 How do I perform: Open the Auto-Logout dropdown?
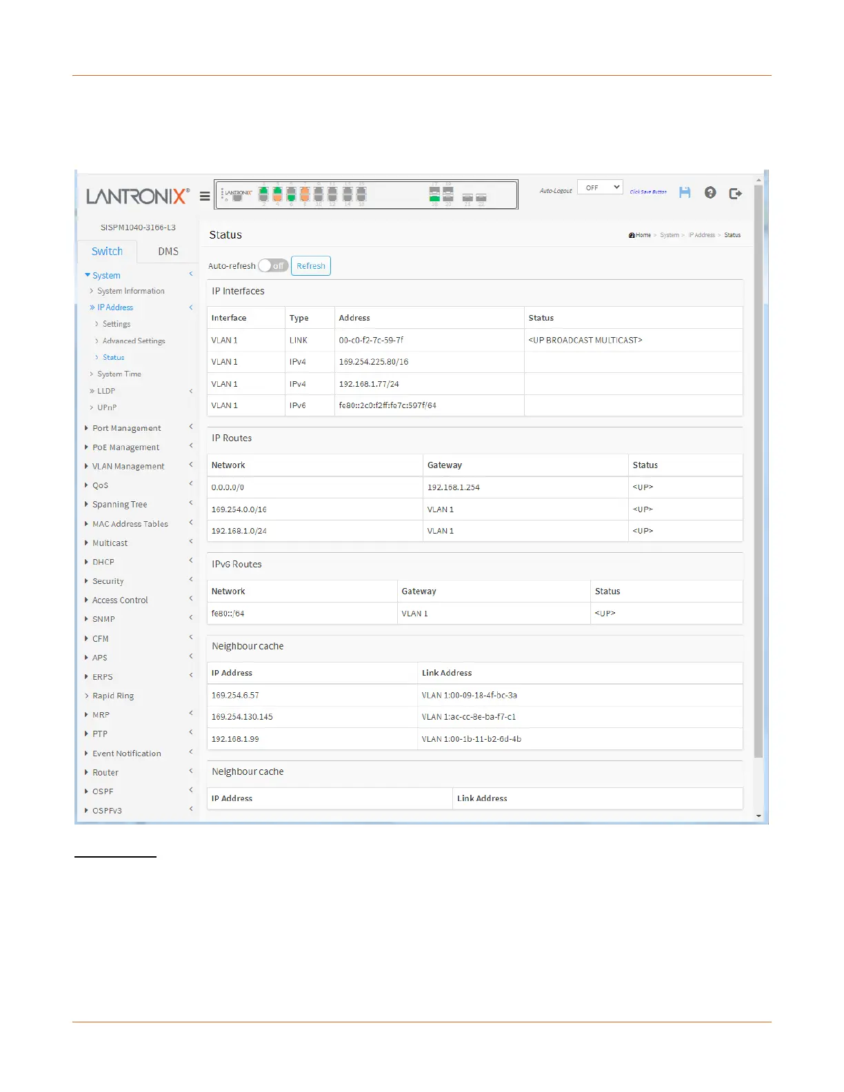point(600,188)
